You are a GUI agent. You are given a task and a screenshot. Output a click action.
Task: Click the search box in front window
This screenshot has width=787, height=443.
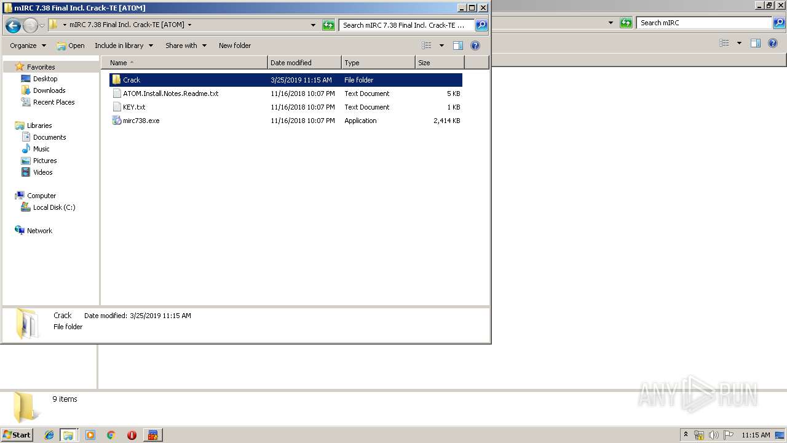406,25
